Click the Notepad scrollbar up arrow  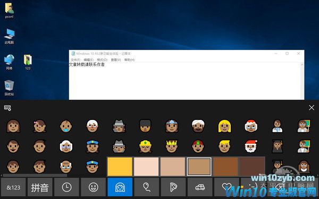(302, 65)
